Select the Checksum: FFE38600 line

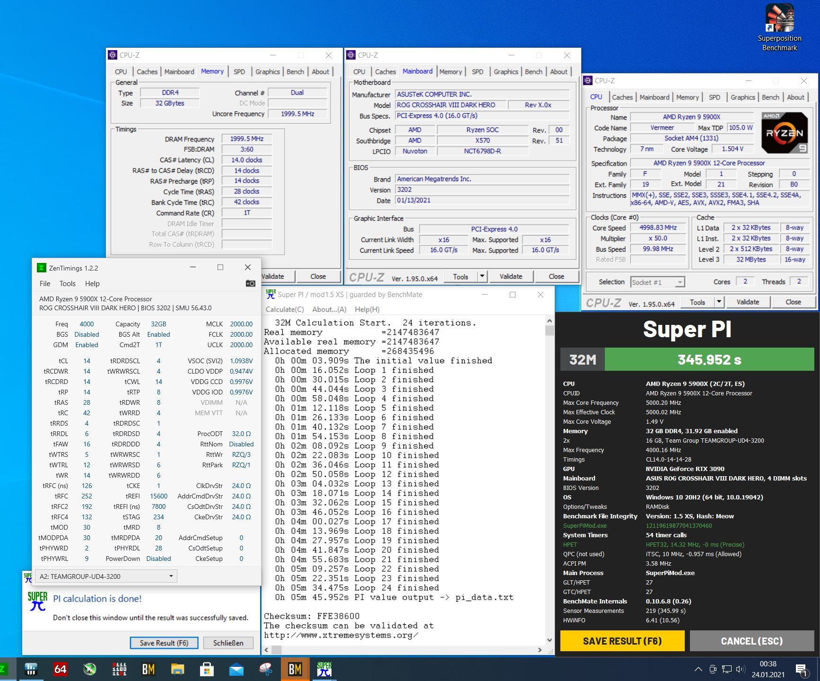(x=312, y=616)
